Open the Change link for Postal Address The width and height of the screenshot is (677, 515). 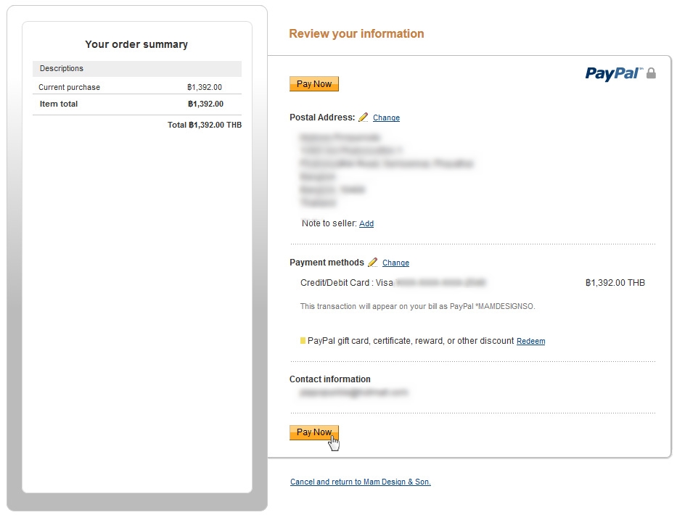pos(386,118)
